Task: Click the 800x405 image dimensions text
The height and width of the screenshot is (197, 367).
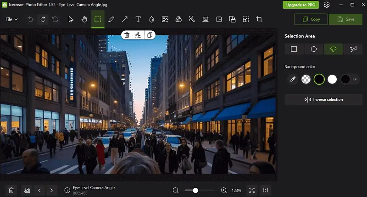Action: click(80, 193)
